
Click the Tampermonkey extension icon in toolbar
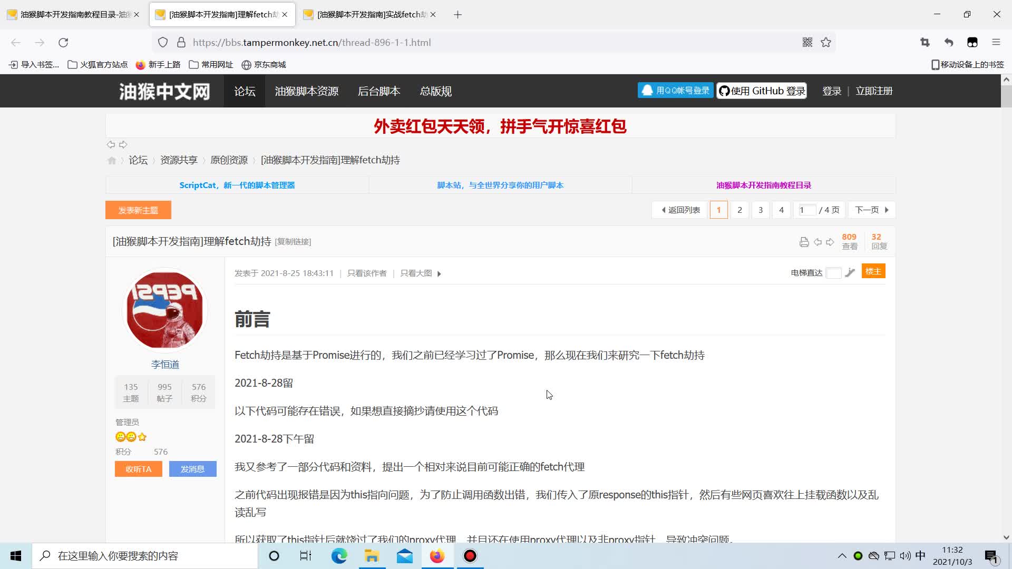click(x=972, y=42)
